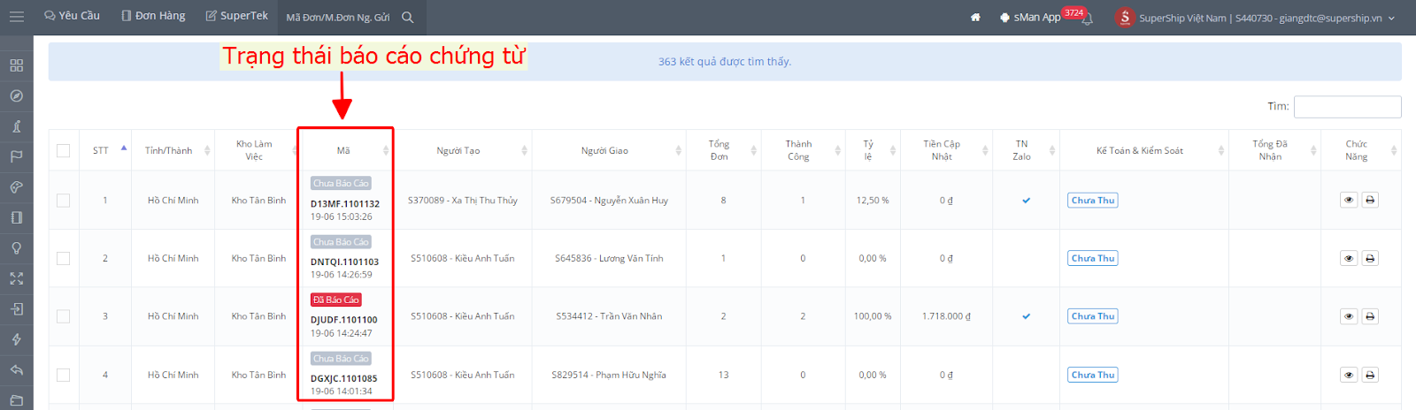The width and height of the screenshot is (1416, 410).
Task: Go to home via house icon
Action: point(975,17)
